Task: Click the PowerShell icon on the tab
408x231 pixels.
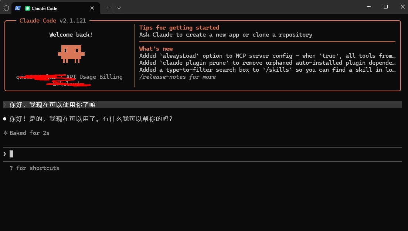Action: pyautogui.click(x=18, y=8)
